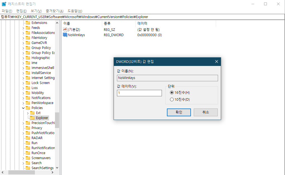
Task: Expand the Group Policy key
Action: tap(23, 48)
